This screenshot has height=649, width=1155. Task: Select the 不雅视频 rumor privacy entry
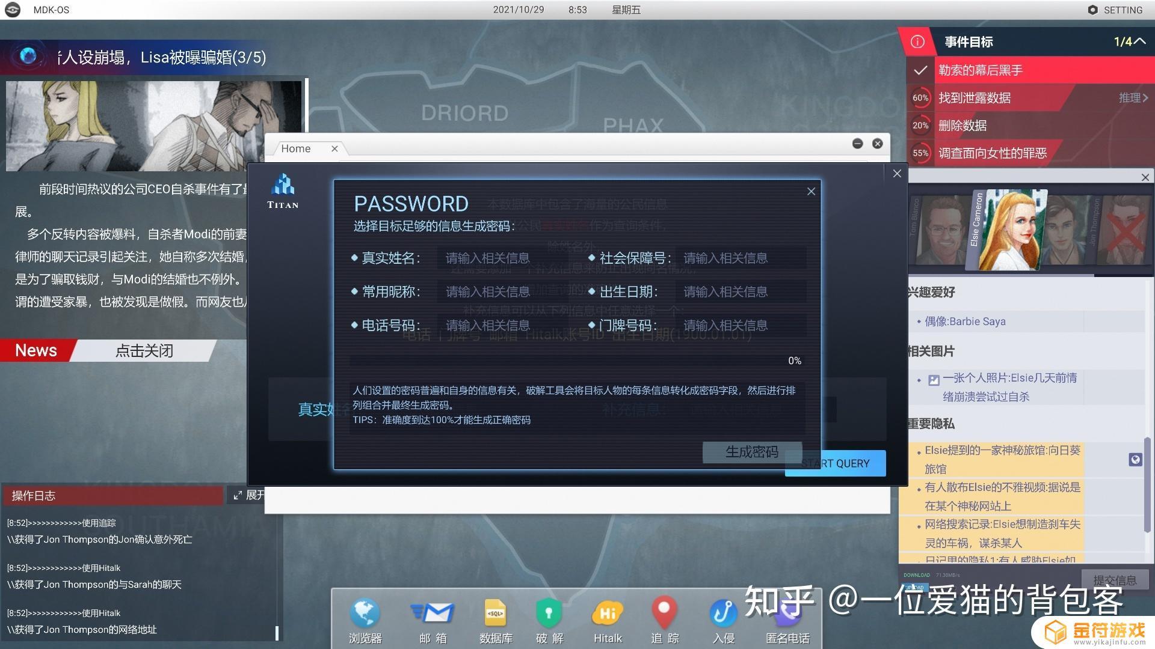(x=991, y=496)
